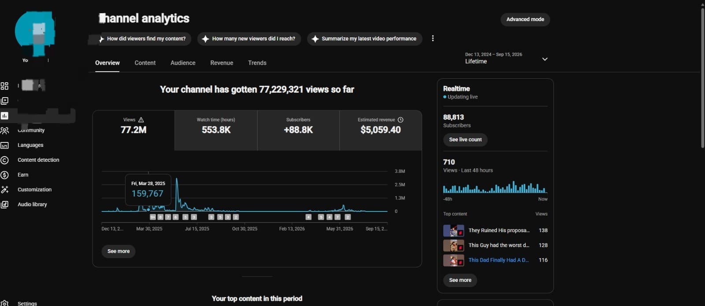
Task: Select the Watch time (hours) metric card
Action: coord(216,131)
